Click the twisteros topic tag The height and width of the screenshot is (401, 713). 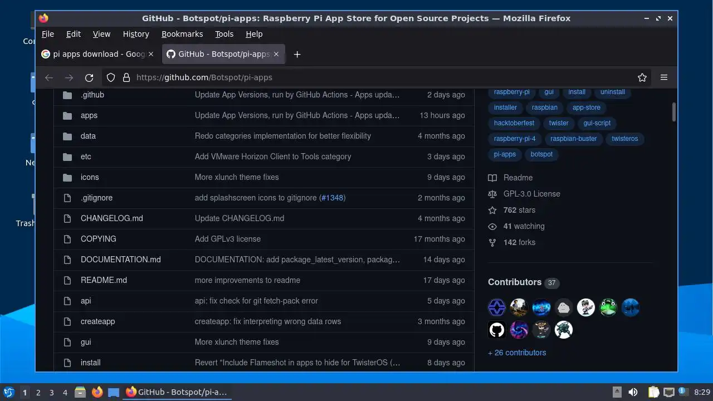click(x=625, y=139)
